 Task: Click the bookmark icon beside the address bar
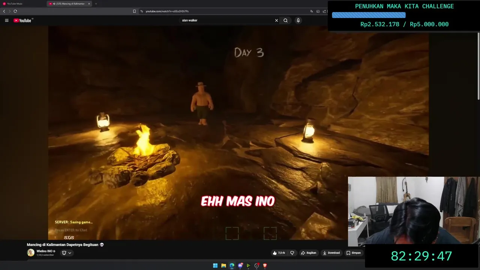tap(134, 11)
